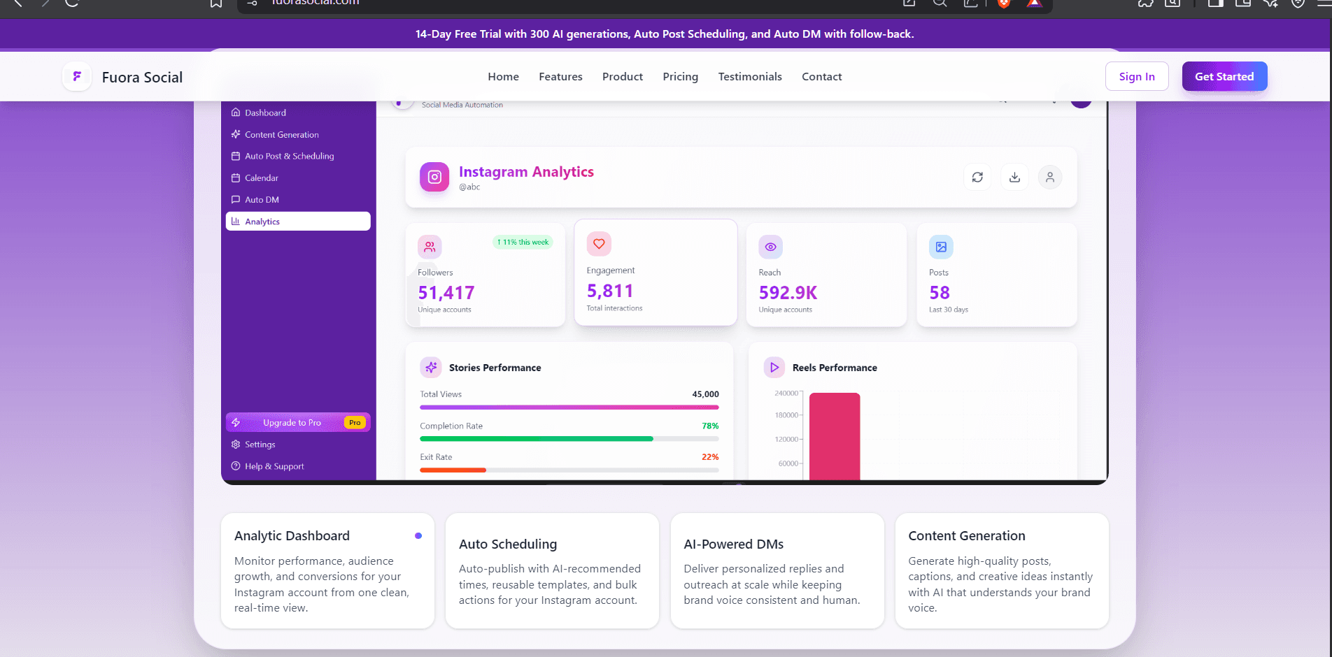Open the Calendar sidebar item
This screenshot has width=1332, height=657.
click(298, 178)
